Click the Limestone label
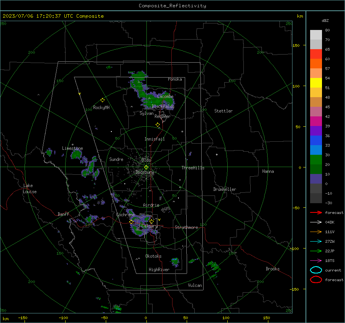Image resolution: width=345 pixels, height=323 pixels. click(72, 148)
